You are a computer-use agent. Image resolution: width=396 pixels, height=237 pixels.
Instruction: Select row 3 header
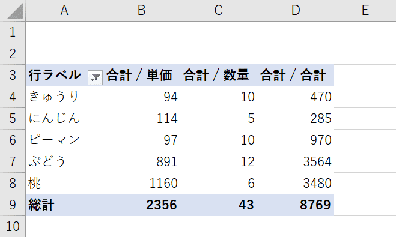(13, 76)
